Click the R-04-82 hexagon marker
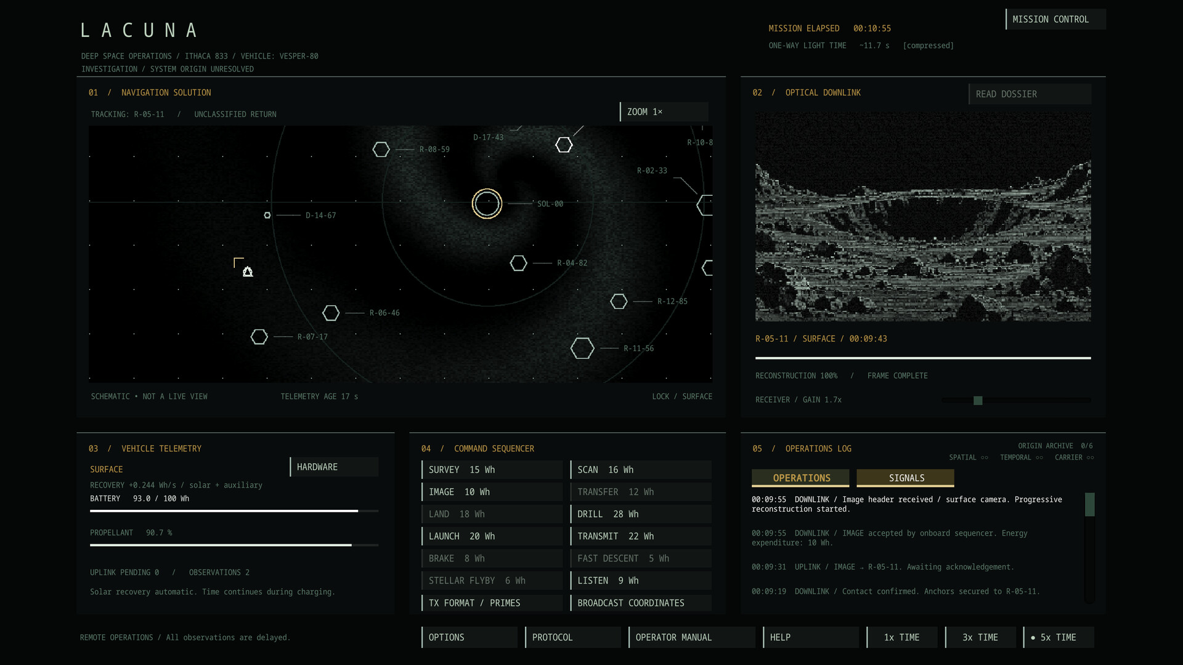Viewport: 1183px width, 665px height. (x=518, y=263)
